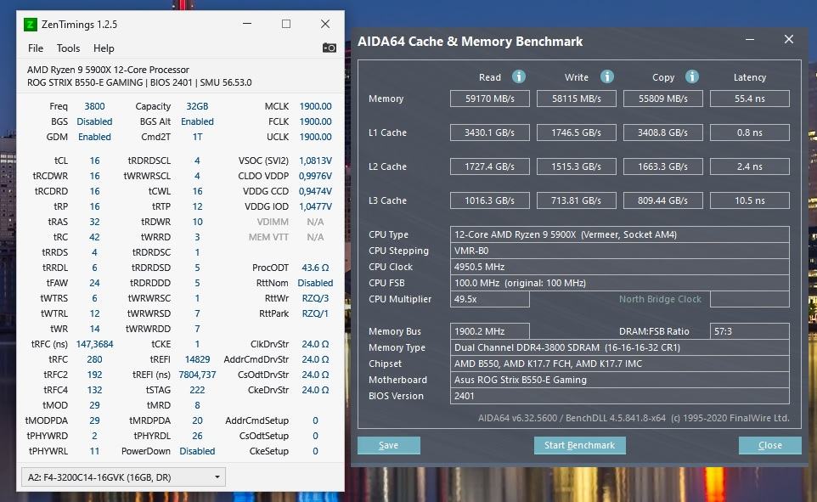Open the File menu in ZenTimings
The height and width of the screenshot is (502, 817).
[36, 48]
